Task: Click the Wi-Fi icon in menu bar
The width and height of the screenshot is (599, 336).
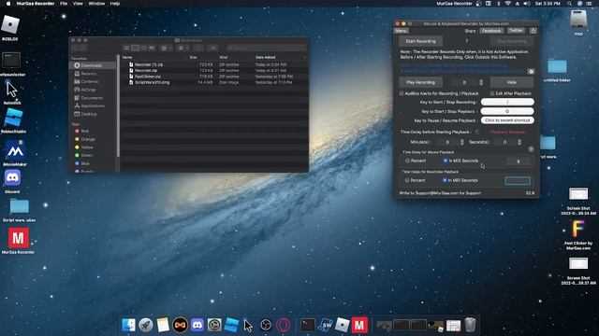Action: 507,4
